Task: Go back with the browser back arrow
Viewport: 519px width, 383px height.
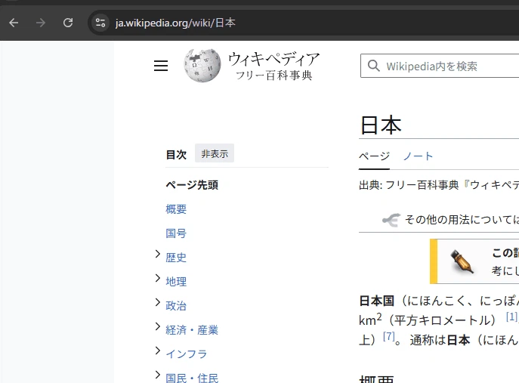Action: coord(14,23)
